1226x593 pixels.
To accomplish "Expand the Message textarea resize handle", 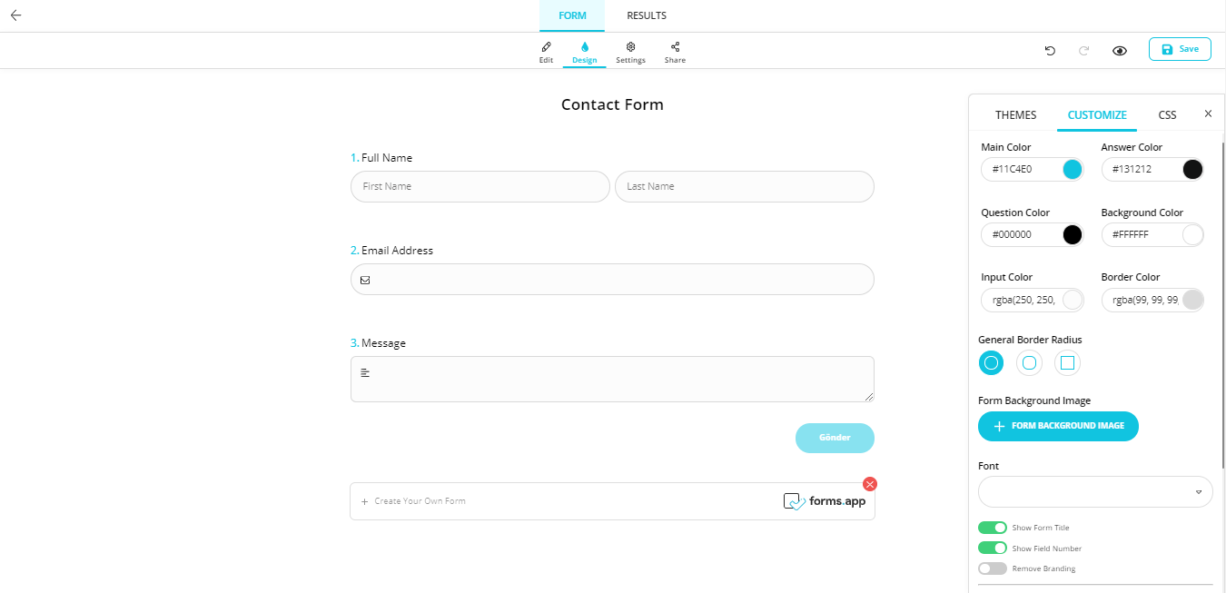I will (870, 399).
